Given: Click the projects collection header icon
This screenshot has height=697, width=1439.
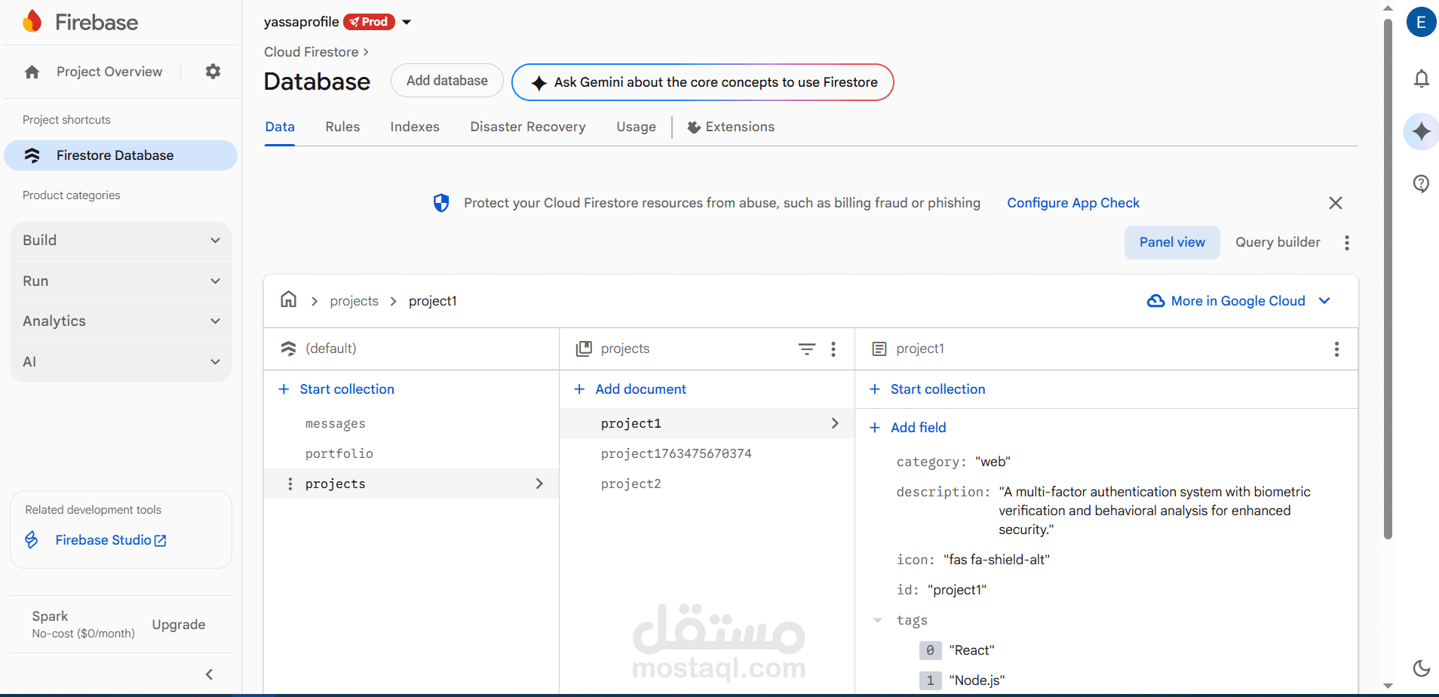Looking at the screenshot, I should 584,348.
